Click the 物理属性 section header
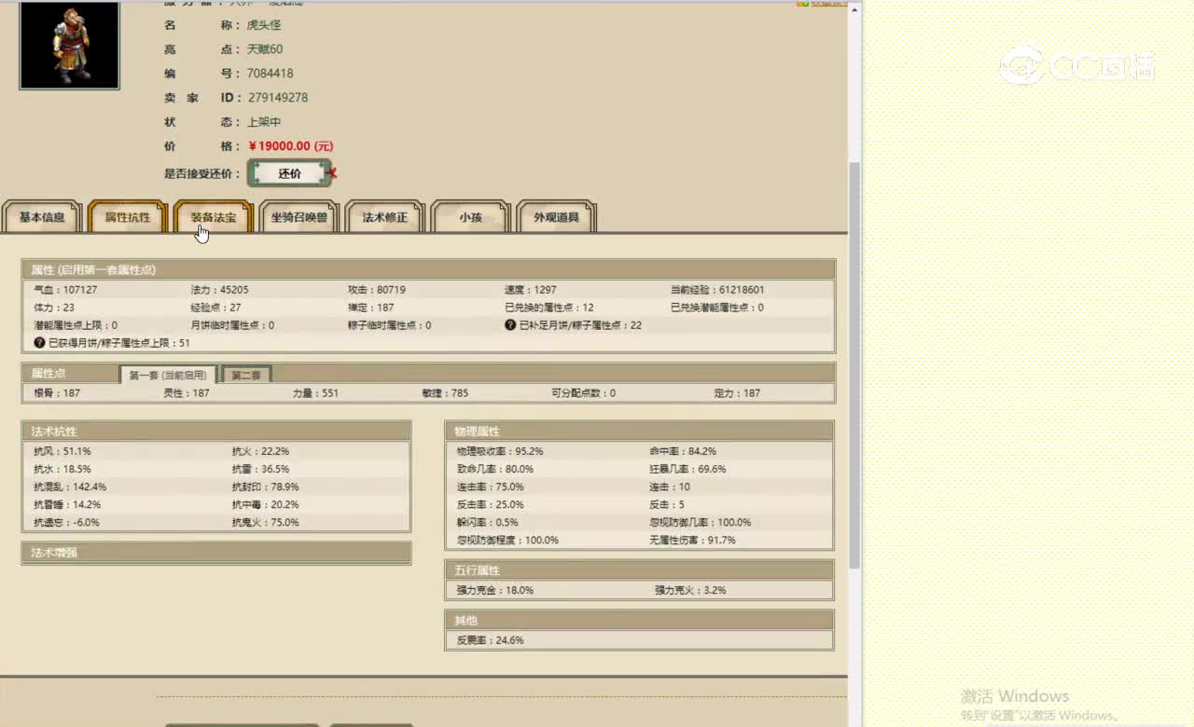1194x727 pixels. click(x=639, y=432)
